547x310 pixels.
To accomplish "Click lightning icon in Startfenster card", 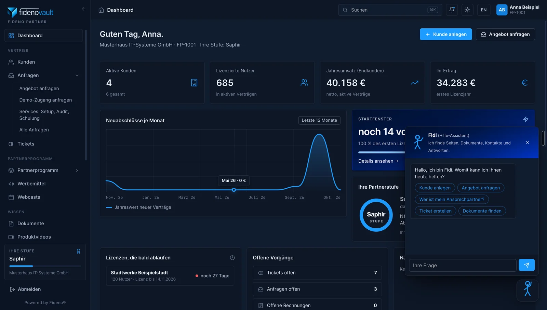I will point(526,119).
